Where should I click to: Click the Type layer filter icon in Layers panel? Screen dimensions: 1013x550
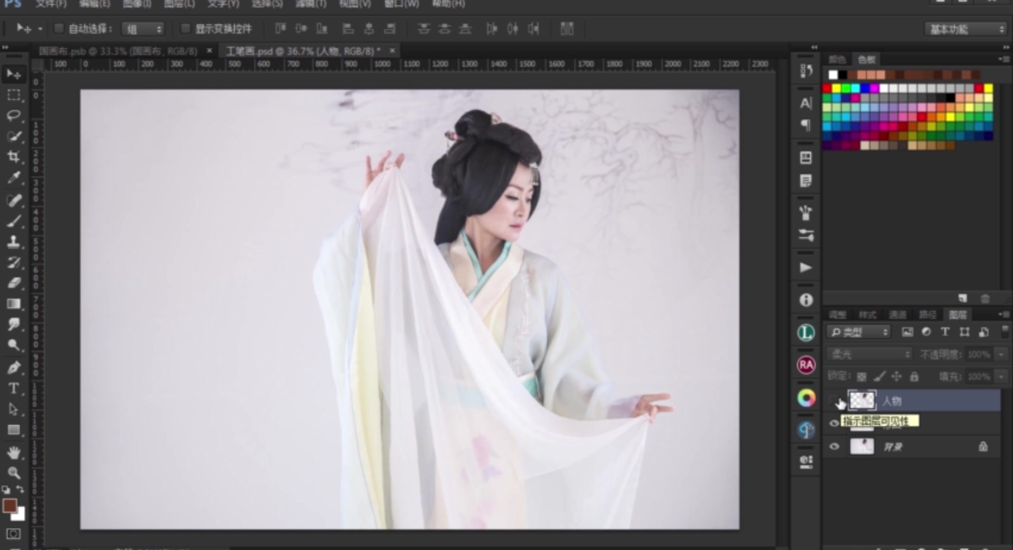pos(945,332)
